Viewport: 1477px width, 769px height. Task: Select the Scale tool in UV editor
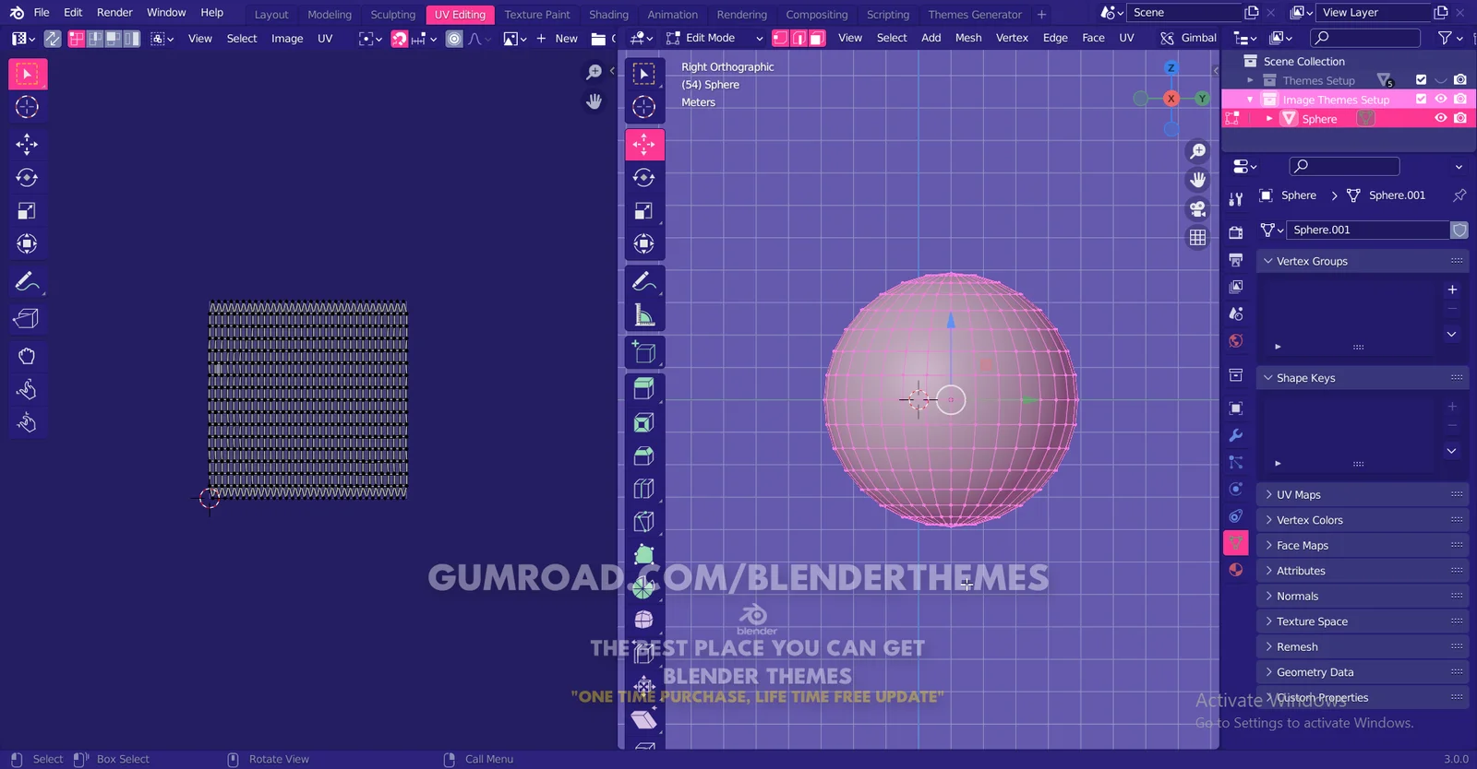28,211
